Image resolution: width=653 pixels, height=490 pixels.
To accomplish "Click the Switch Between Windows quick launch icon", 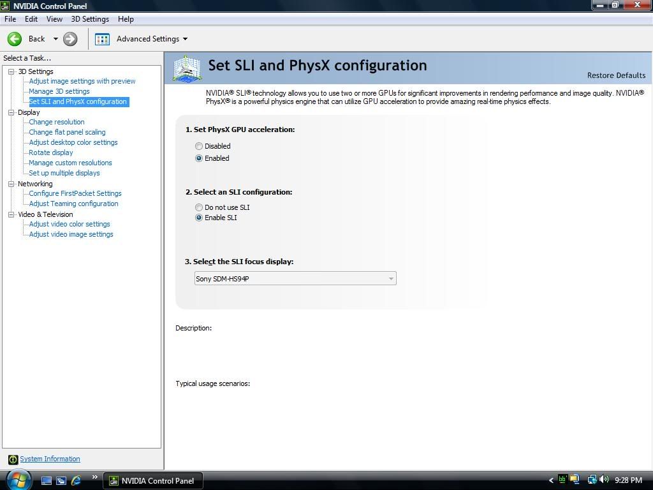I will (x=61, y=480).
